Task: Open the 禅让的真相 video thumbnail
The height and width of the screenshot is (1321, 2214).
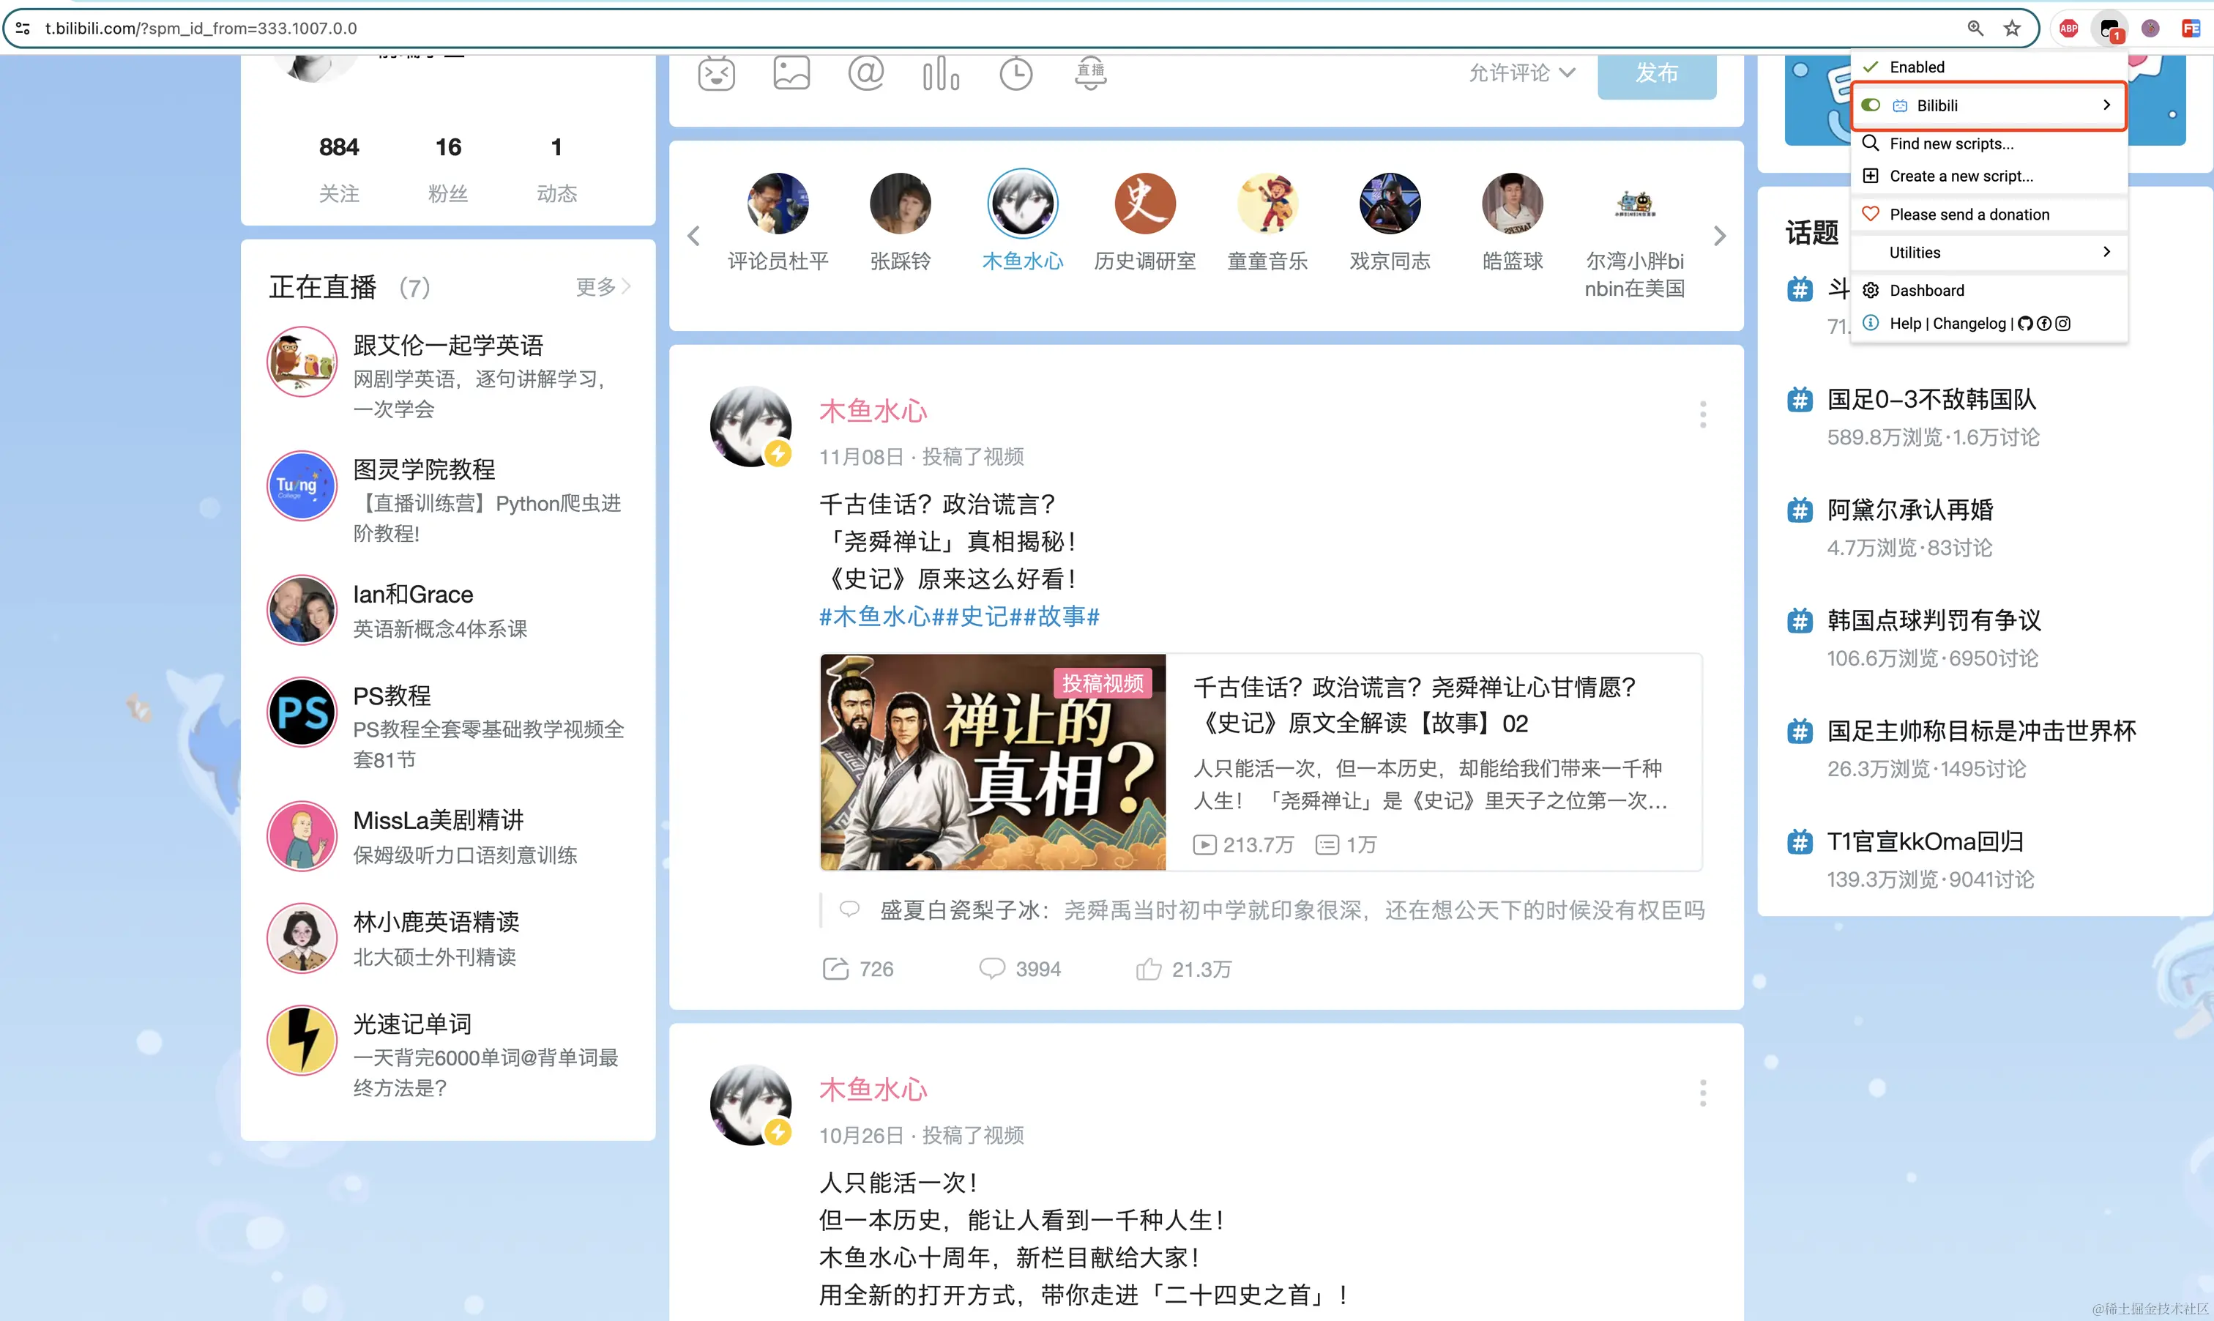Action: point(992,762)
